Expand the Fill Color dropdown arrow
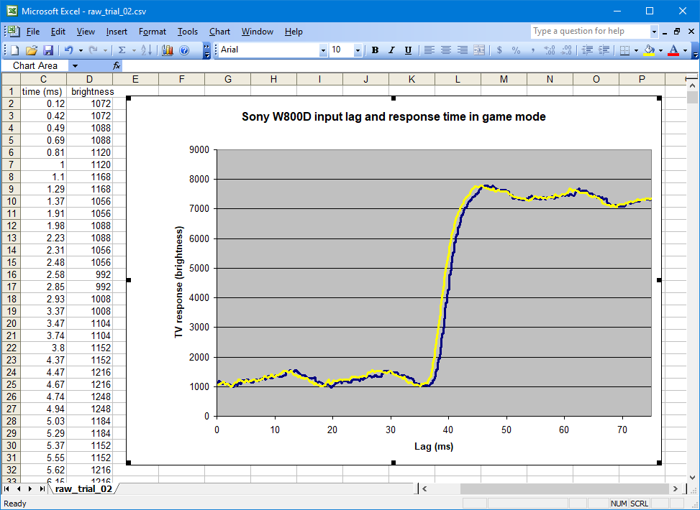The image size is (700, 510). click(x=660, y=50)
